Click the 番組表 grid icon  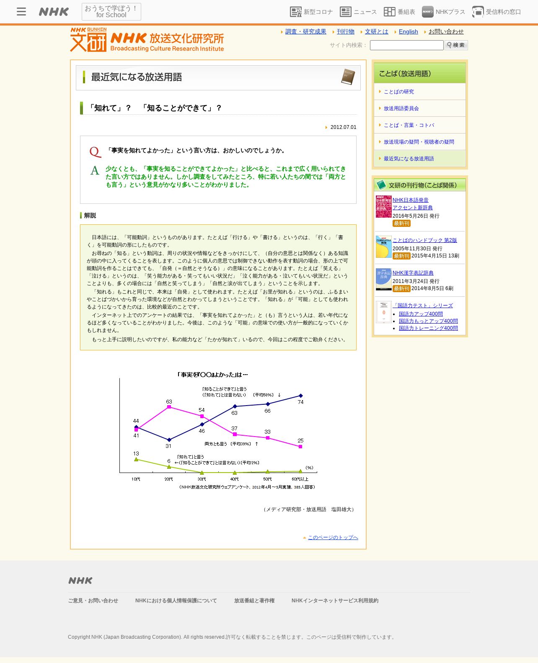[x=390, y=12]
